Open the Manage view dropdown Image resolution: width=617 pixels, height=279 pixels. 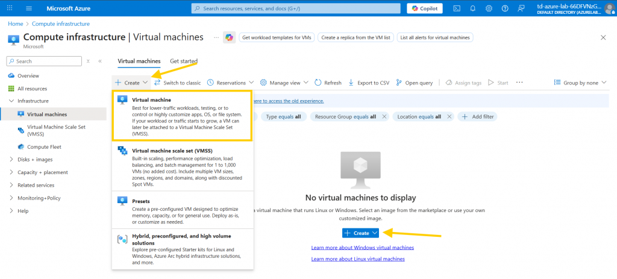coord(284,83)
